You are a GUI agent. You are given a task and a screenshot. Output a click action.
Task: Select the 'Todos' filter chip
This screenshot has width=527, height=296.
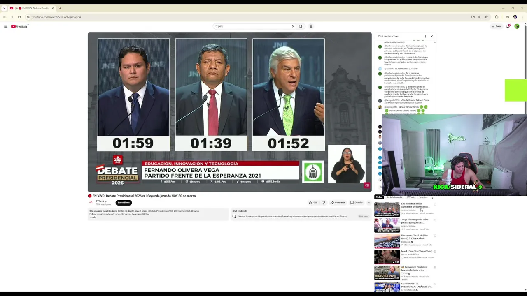point(379,197)
